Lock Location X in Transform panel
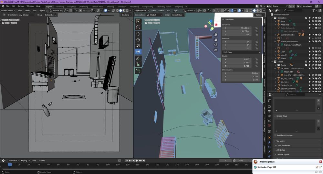The height and width of the screenshot is (174, 323). pos(257,28)
